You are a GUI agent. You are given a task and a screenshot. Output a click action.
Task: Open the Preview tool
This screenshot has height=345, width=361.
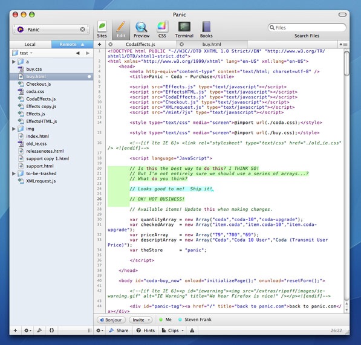[141, 30]
